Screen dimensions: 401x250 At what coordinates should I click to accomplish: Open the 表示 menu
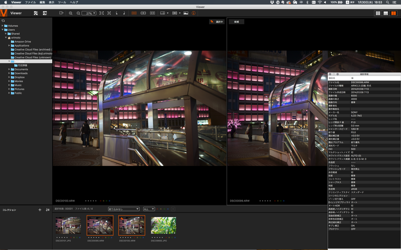[52, 2]
